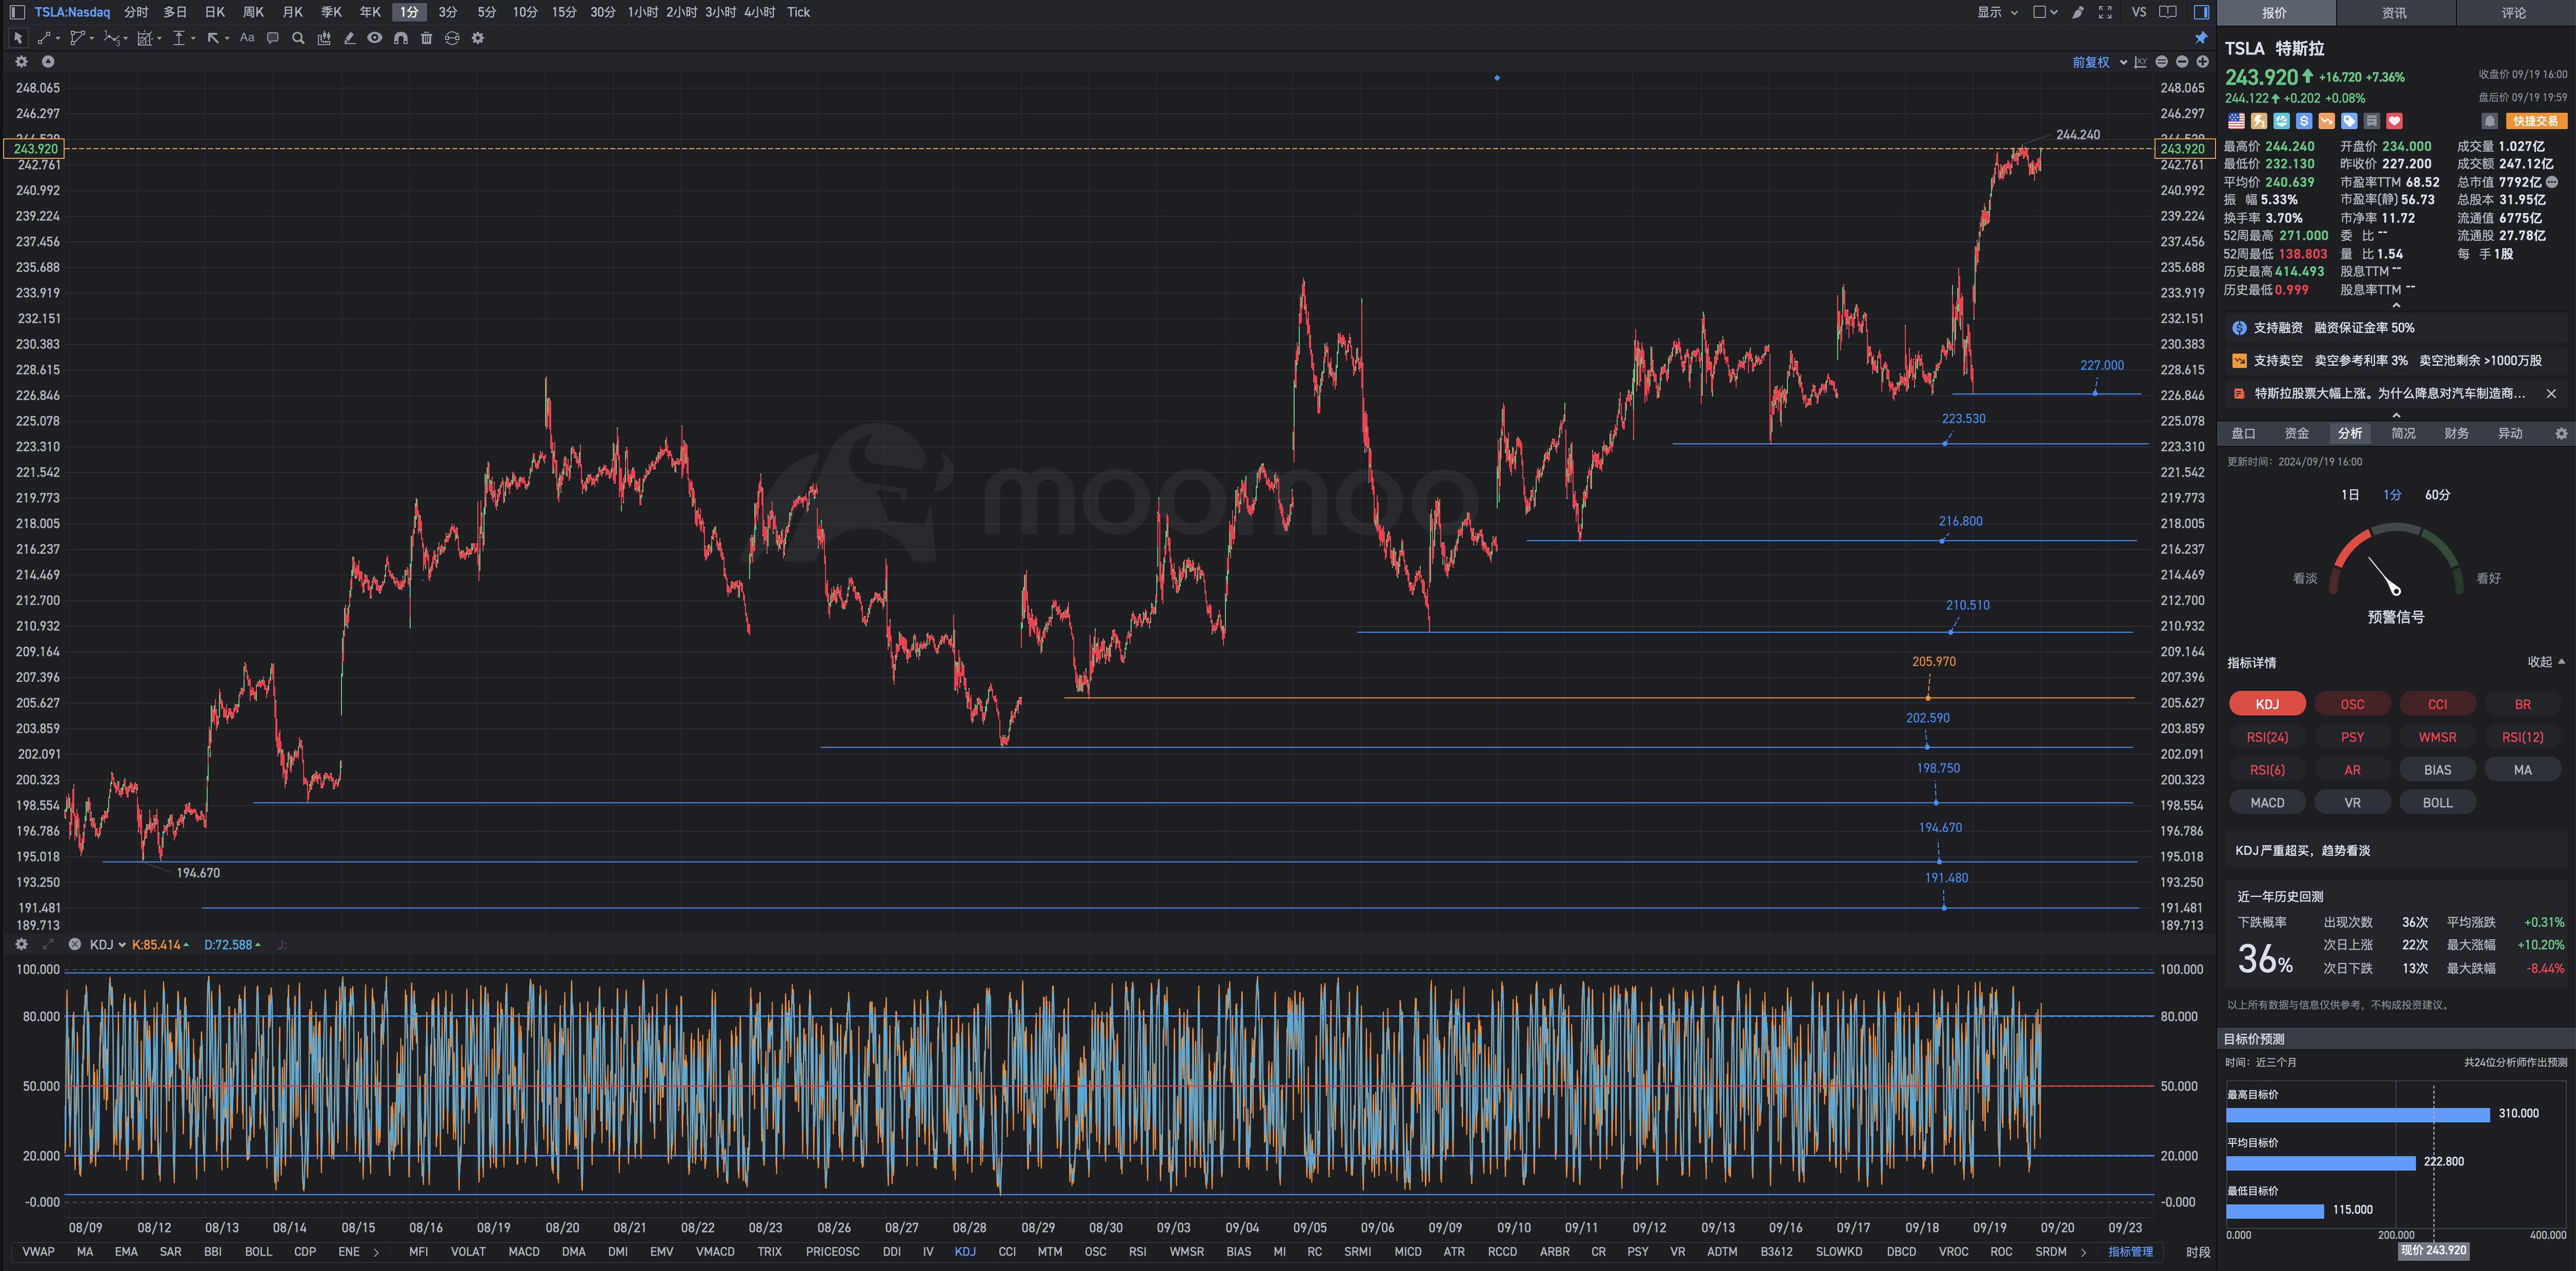
Task: Select the trend line drawing tool
Action: point(45,38)
